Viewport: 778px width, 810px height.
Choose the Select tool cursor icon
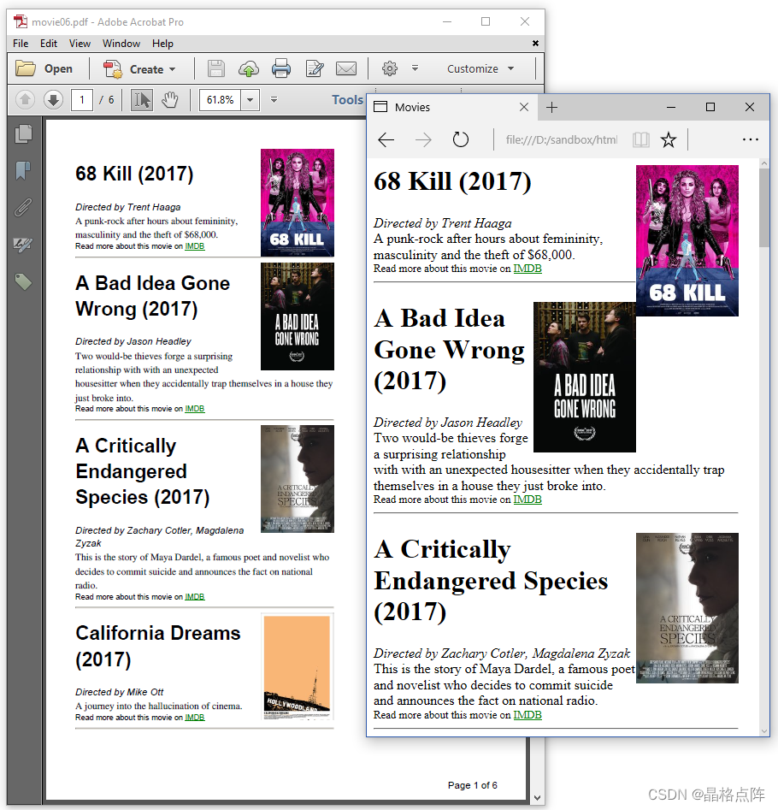141,100
